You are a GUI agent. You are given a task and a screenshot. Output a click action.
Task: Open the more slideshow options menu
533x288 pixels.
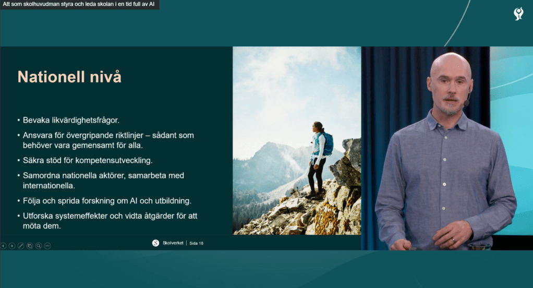click(x=47, y=246)
